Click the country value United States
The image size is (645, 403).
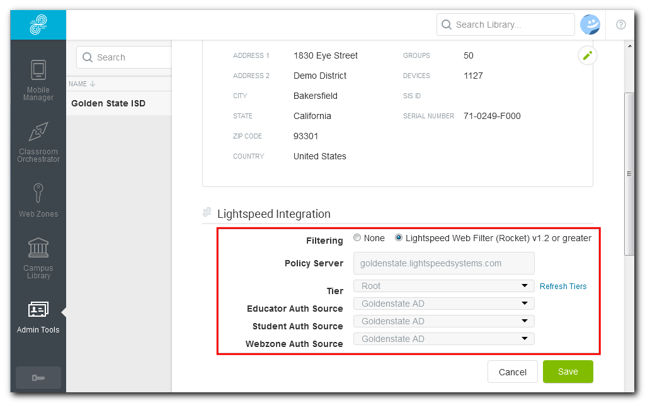click(x=319, y=156)
